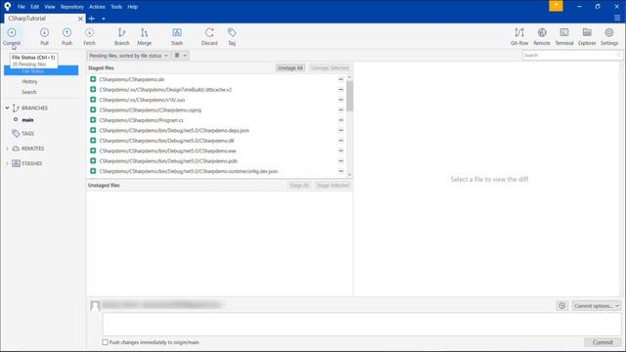Open the Merge tool
The image size is (626, 352).
tap(144, 36)
